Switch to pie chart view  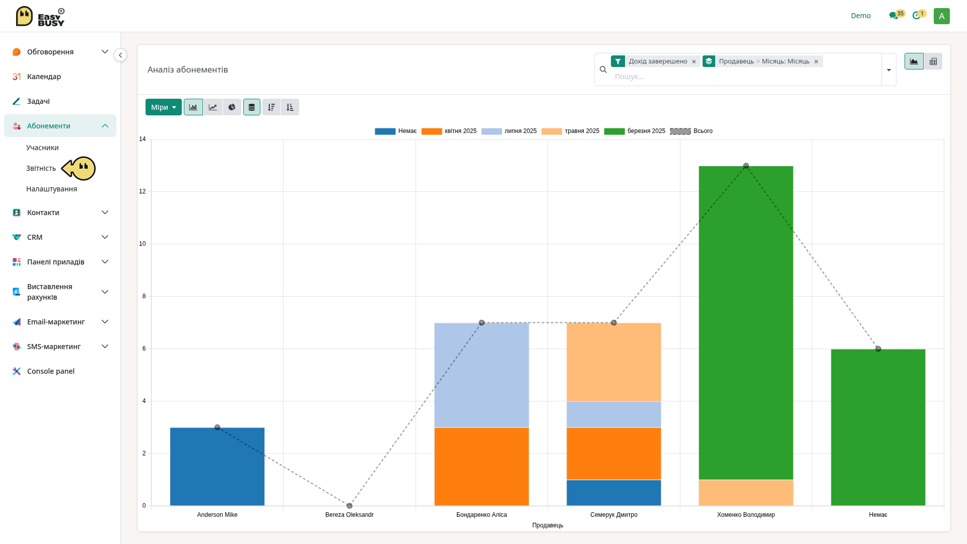(x=232, y=107)
